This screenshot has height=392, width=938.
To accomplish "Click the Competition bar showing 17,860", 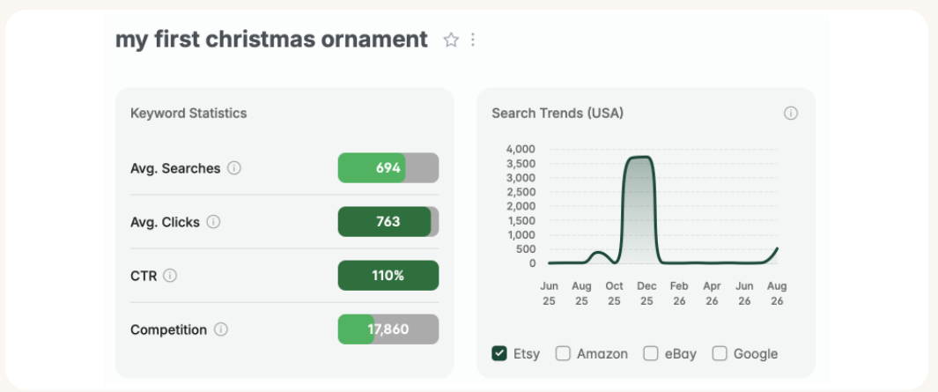I will (x=388, y=329).
